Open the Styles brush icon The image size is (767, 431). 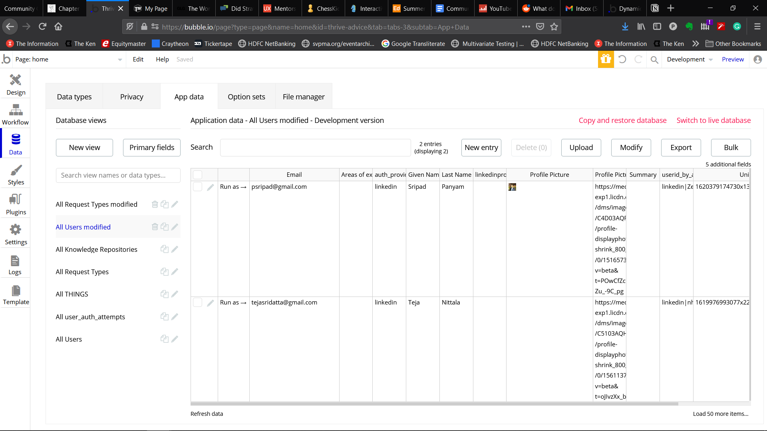tap(16, 170)
